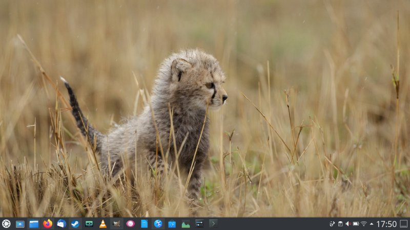Show battery and power status

pyautogui.click(x=355, y=224)
